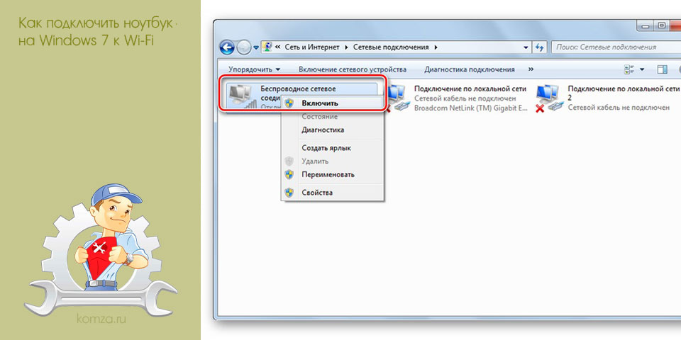Click the Back navigation arrow button
Screen dimensions: 681x340
click(x=228, y=47)
